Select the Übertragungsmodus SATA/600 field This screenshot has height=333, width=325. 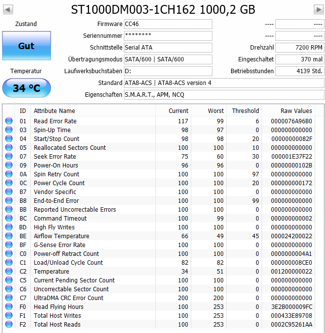168,59
